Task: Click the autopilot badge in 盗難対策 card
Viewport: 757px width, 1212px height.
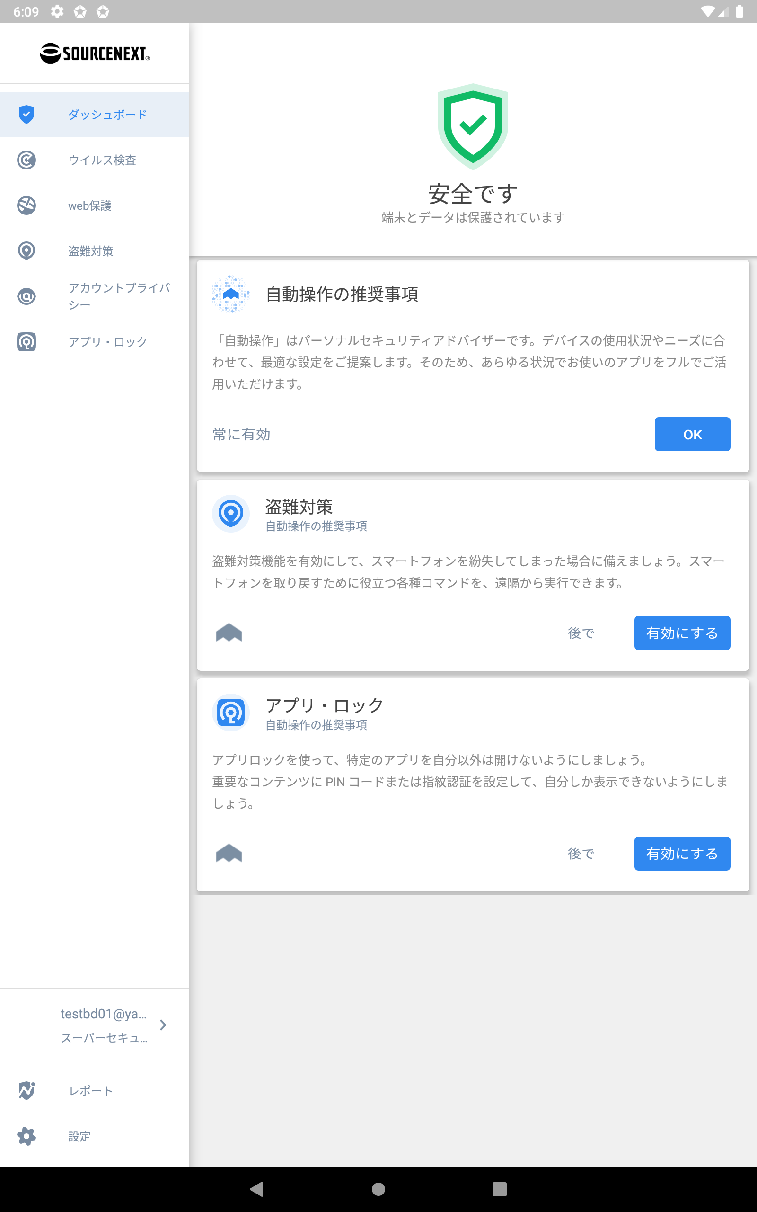Action: click(229, 633)
